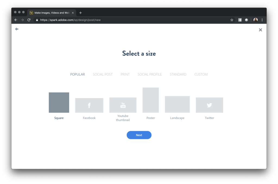The image size is (278, 184).
Task: Choose the Facebook size thumbnail
Action: point(89,105)
